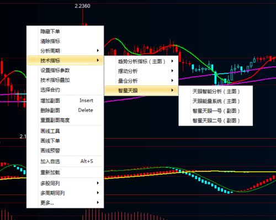Select 画线下单 menu item

coord(65,141)
